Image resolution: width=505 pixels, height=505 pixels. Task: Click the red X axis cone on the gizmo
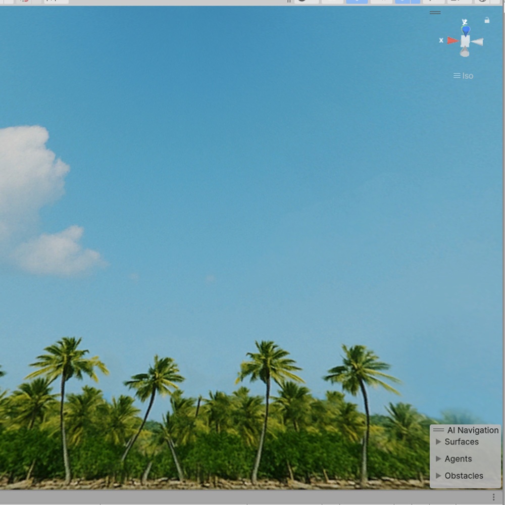coord(453,40)
